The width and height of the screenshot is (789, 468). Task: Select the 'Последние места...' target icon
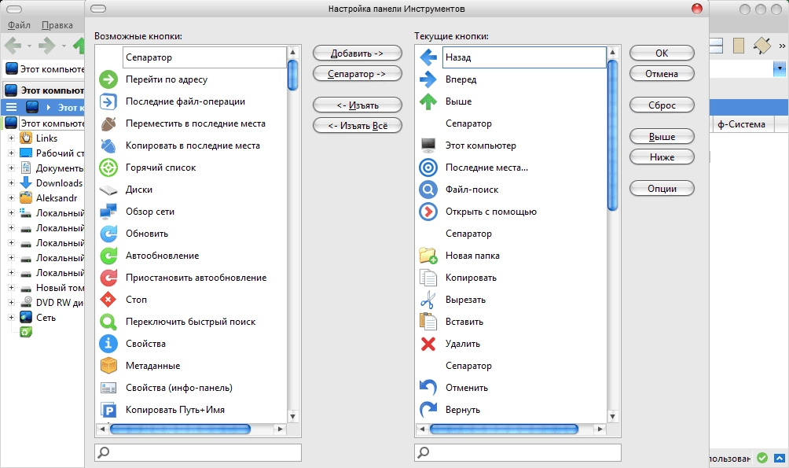[428, 168]
